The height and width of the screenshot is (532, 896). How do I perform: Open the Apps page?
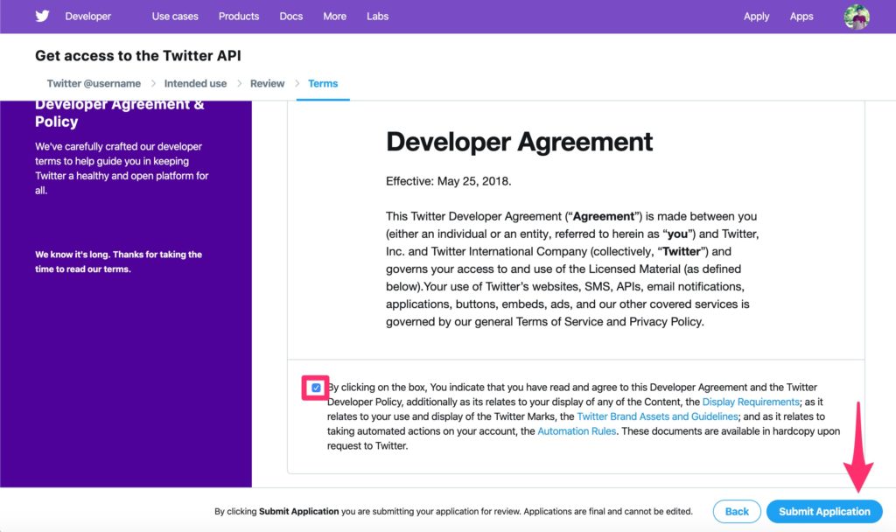[x=801, y=16]
